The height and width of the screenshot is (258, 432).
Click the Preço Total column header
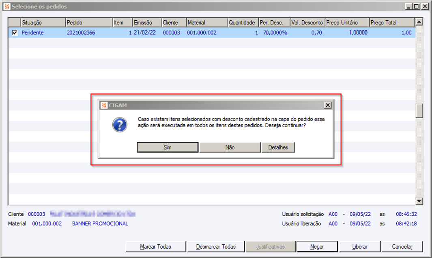[x=392, y=23]
